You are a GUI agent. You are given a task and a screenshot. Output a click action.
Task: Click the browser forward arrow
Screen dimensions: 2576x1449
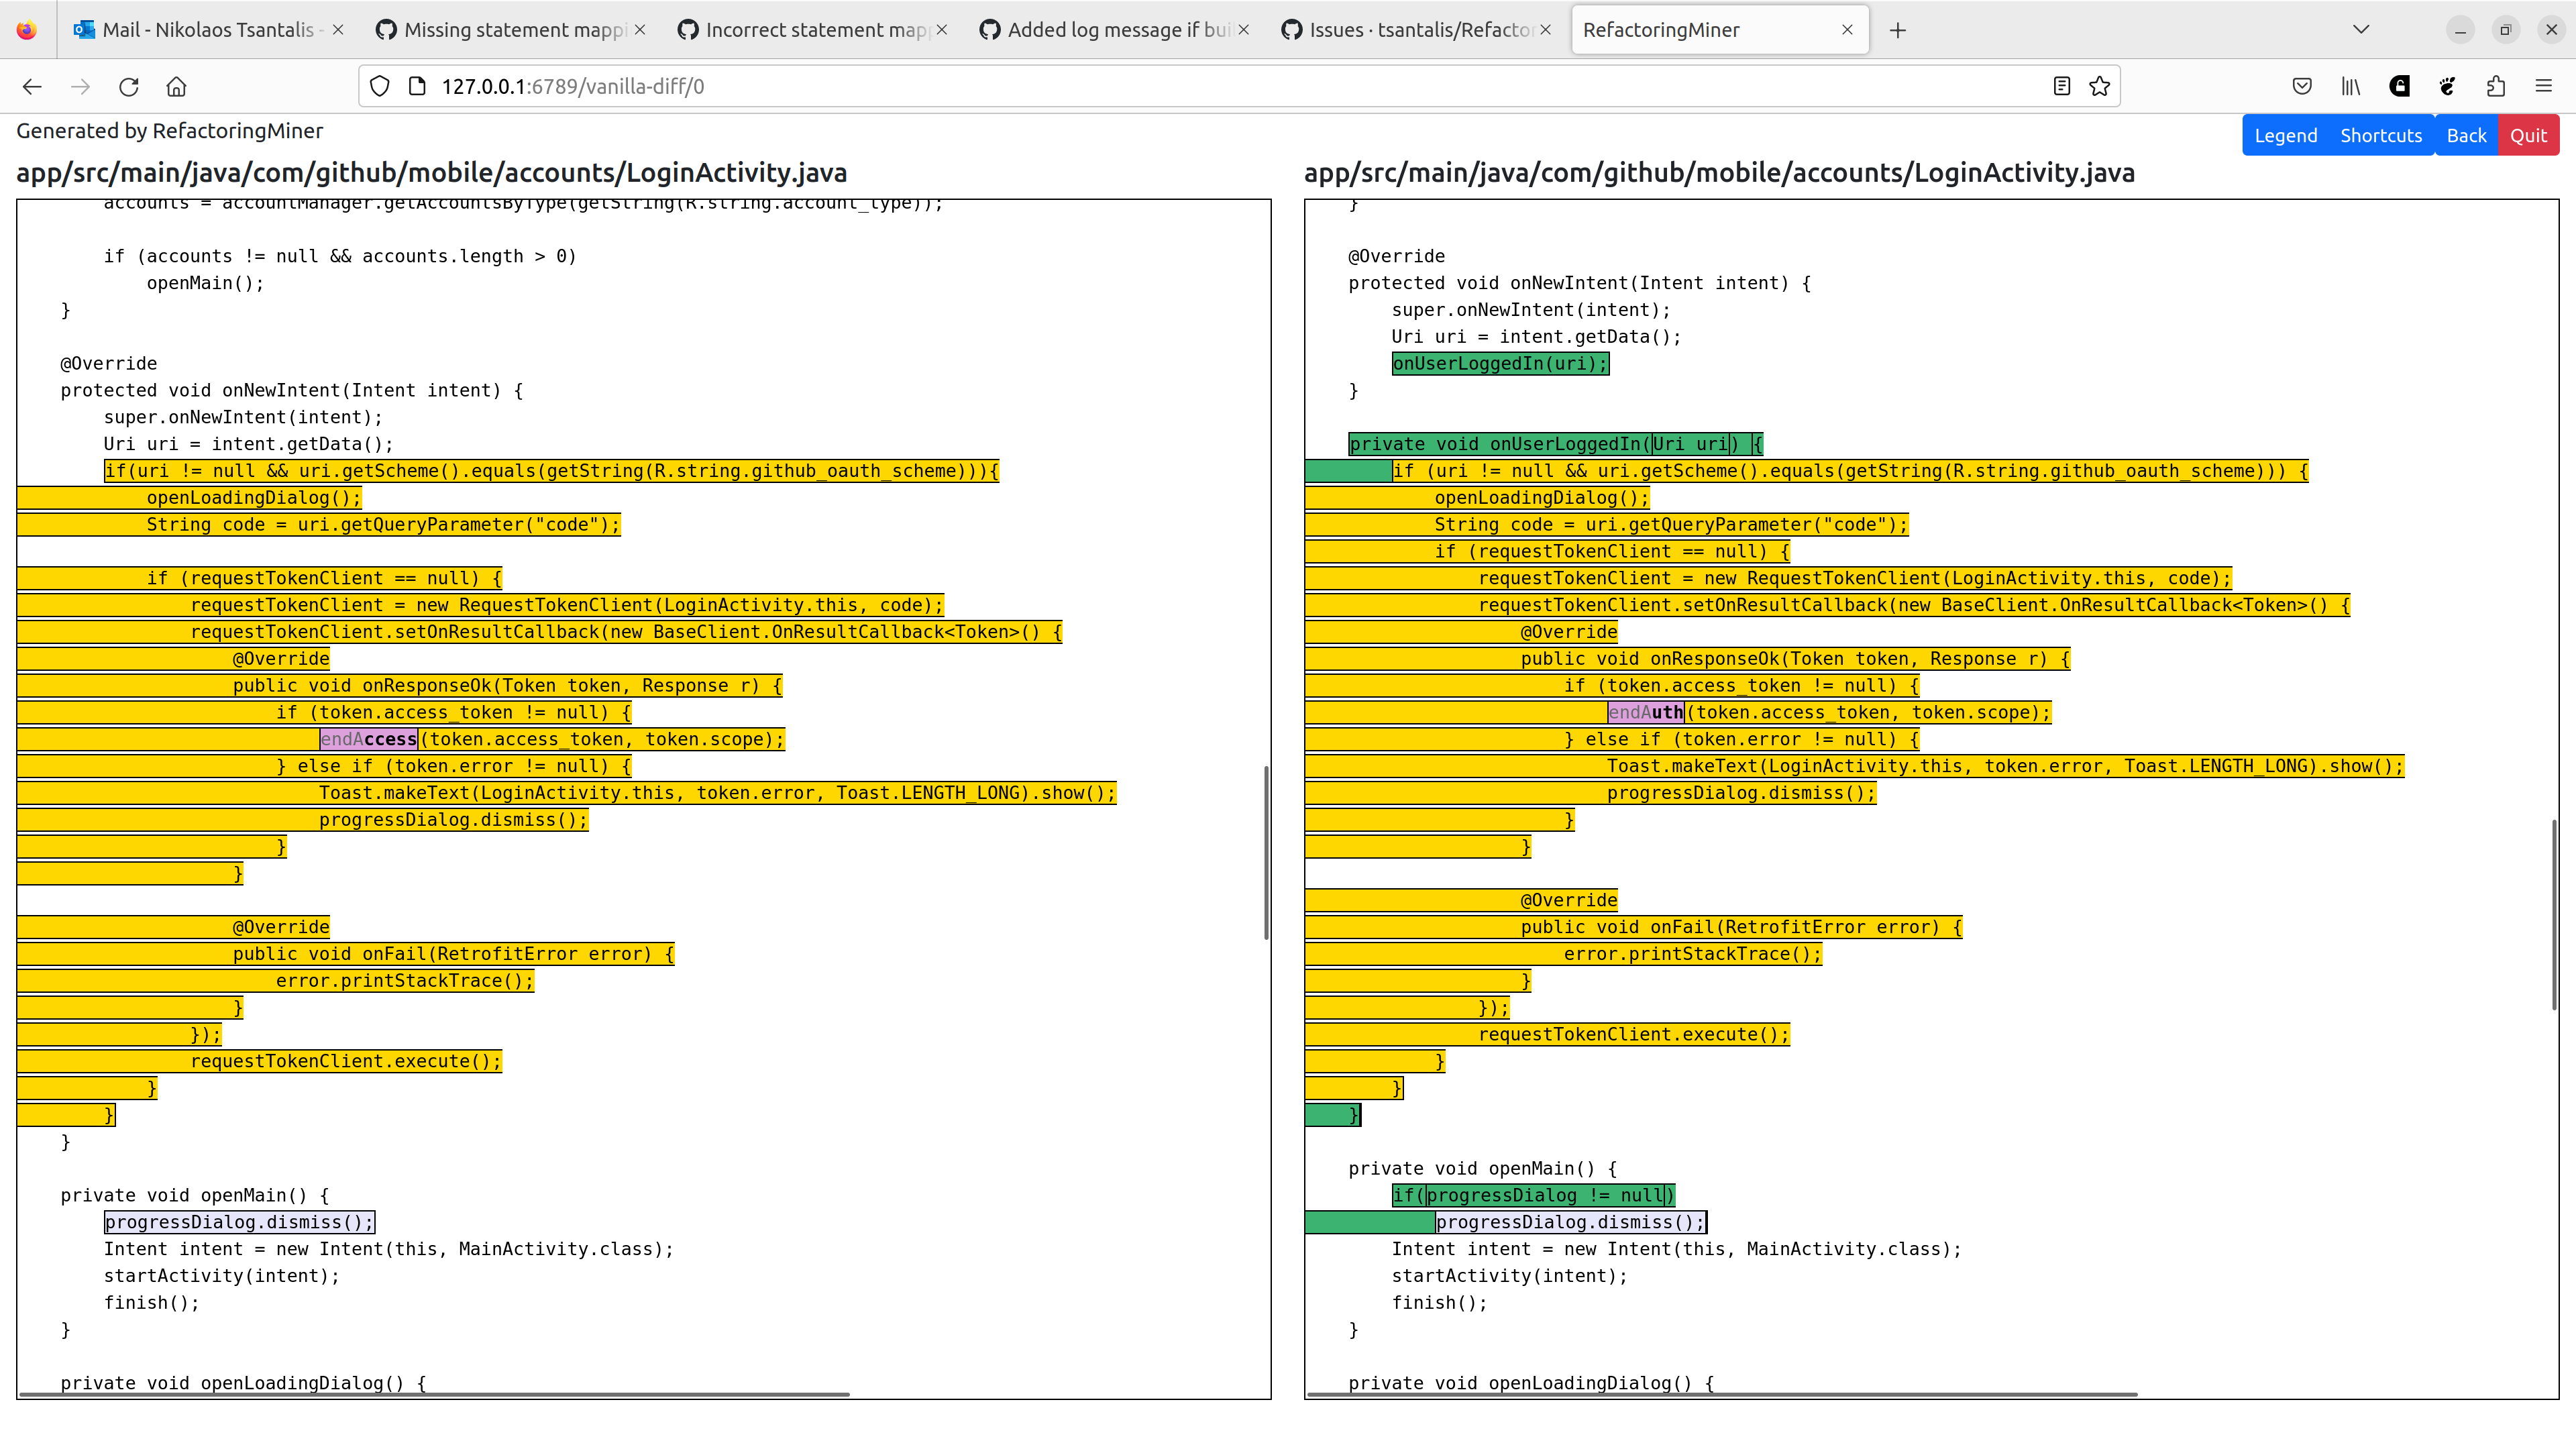pos(81,87)
